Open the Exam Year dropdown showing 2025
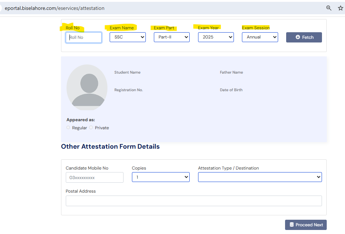This screenshot has height=234, width=345. (216, 37)
